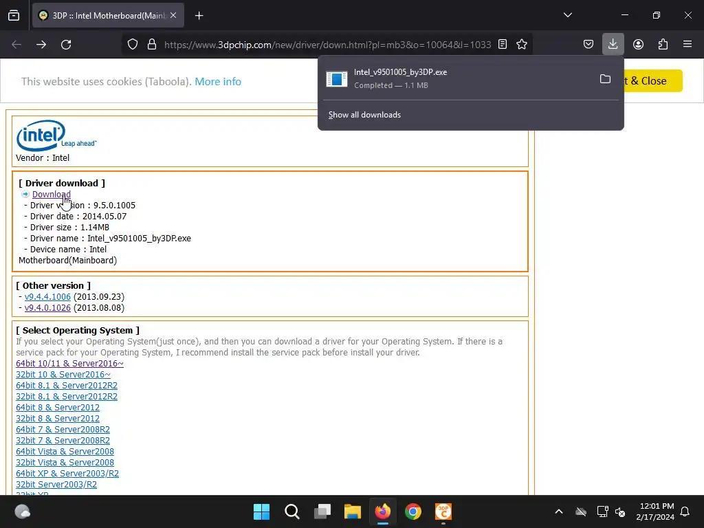Click OneDrive cloud tray icon

click(581, 511)
